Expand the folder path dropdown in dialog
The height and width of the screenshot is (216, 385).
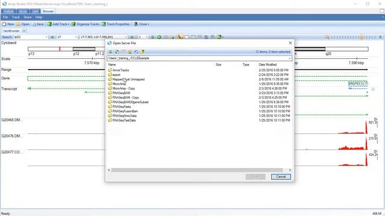point(289,58)
